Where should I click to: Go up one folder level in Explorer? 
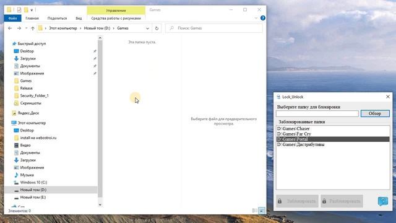click(33, 28)
